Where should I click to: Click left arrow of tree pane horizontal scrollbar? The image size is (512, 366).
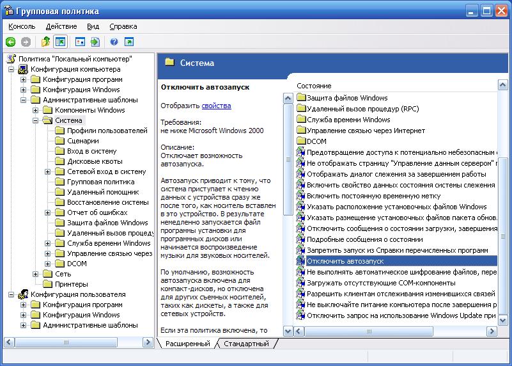coord(9,342)
